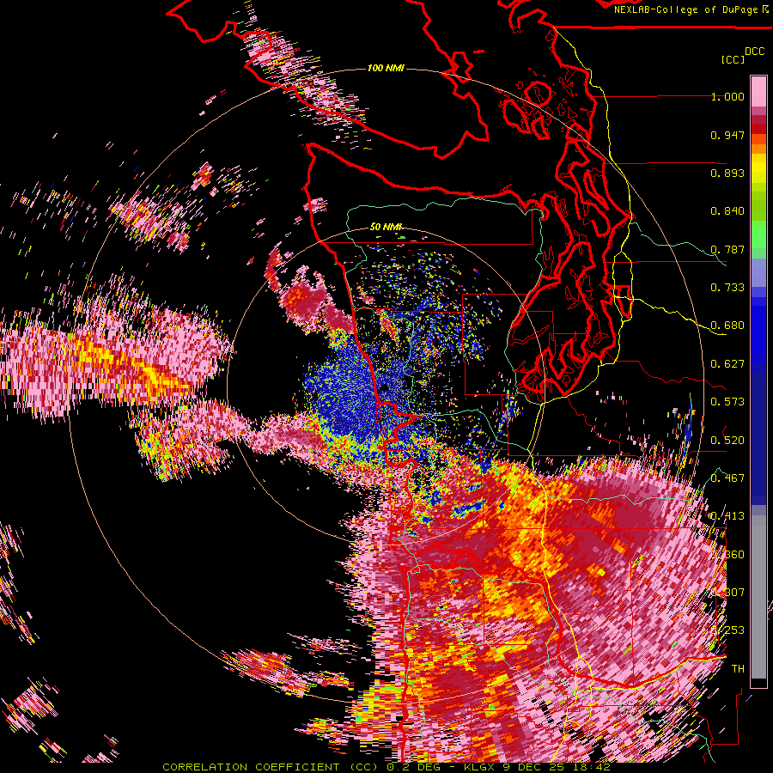
Task: Click the 100 NMI range ring label
Action: coord(386,68)
